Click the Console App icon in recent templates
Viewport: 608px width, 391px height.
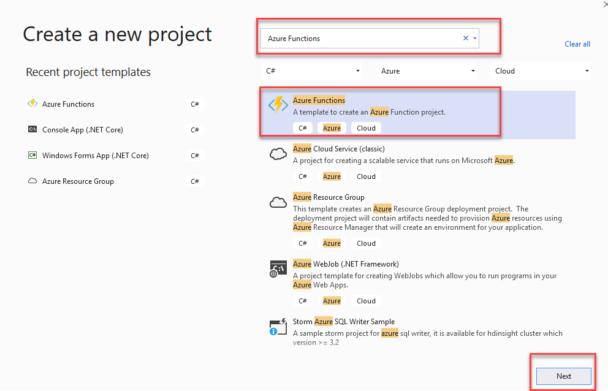32,129
